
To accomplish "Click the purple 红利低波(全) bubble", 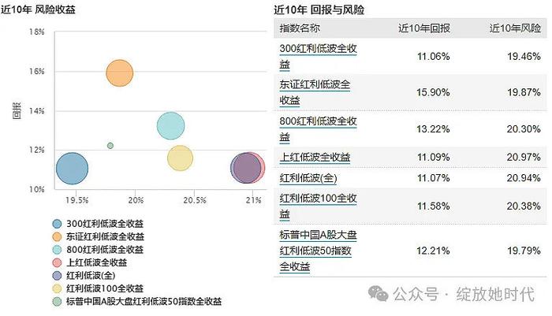I will point(246,168).
